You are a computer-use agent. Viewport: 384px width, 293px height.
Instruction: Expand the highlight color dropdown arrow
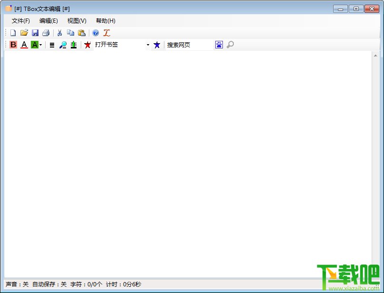pyautogui.click(x=41, y=45)
